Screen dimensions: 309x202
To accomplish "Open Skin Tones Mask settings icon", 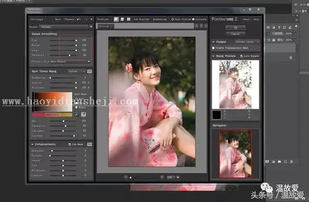I will 89,71.
